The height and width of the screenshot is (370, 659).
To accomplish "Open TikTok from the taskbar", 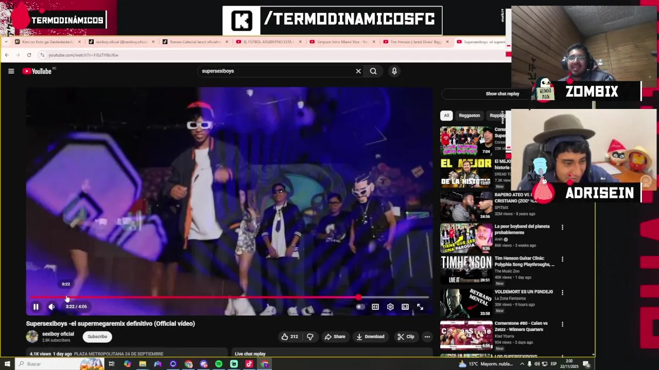I will [249, 364].
